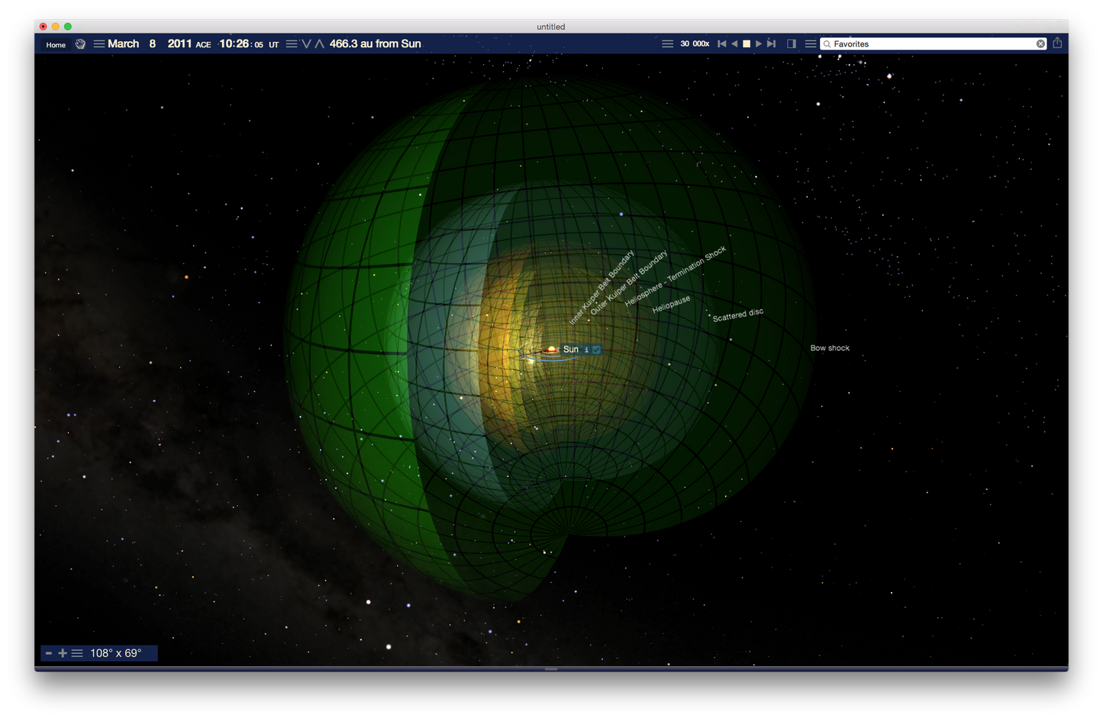The width and height of the screenshot is (1103, 721).
Task: Open the menu left of the search field
Action: point(810,44)
